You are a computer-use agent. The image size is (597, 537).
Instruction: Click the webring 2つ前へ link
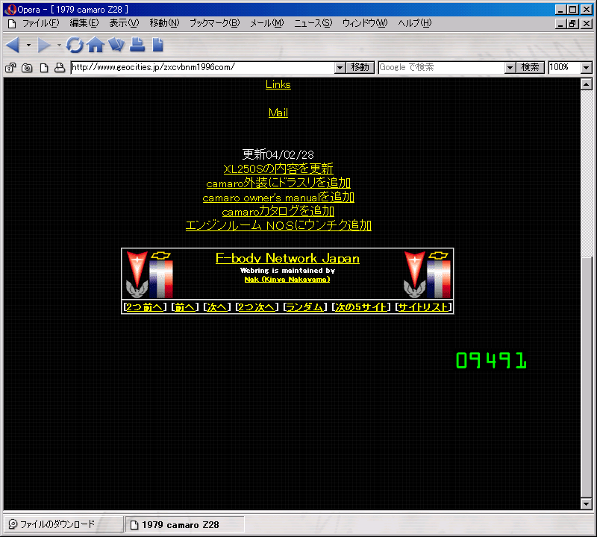145,307
